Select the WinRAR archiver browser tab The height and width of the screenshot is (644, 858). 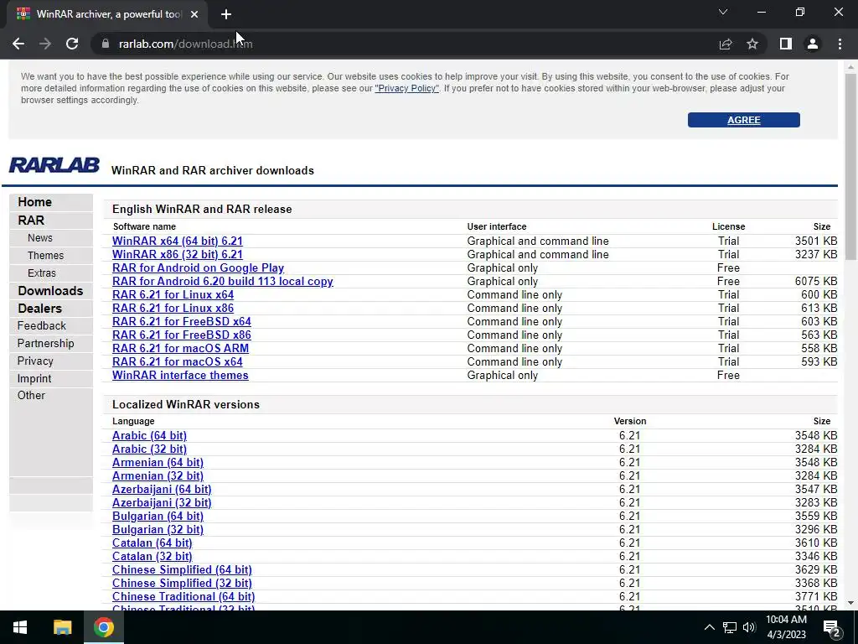(108, 14)
